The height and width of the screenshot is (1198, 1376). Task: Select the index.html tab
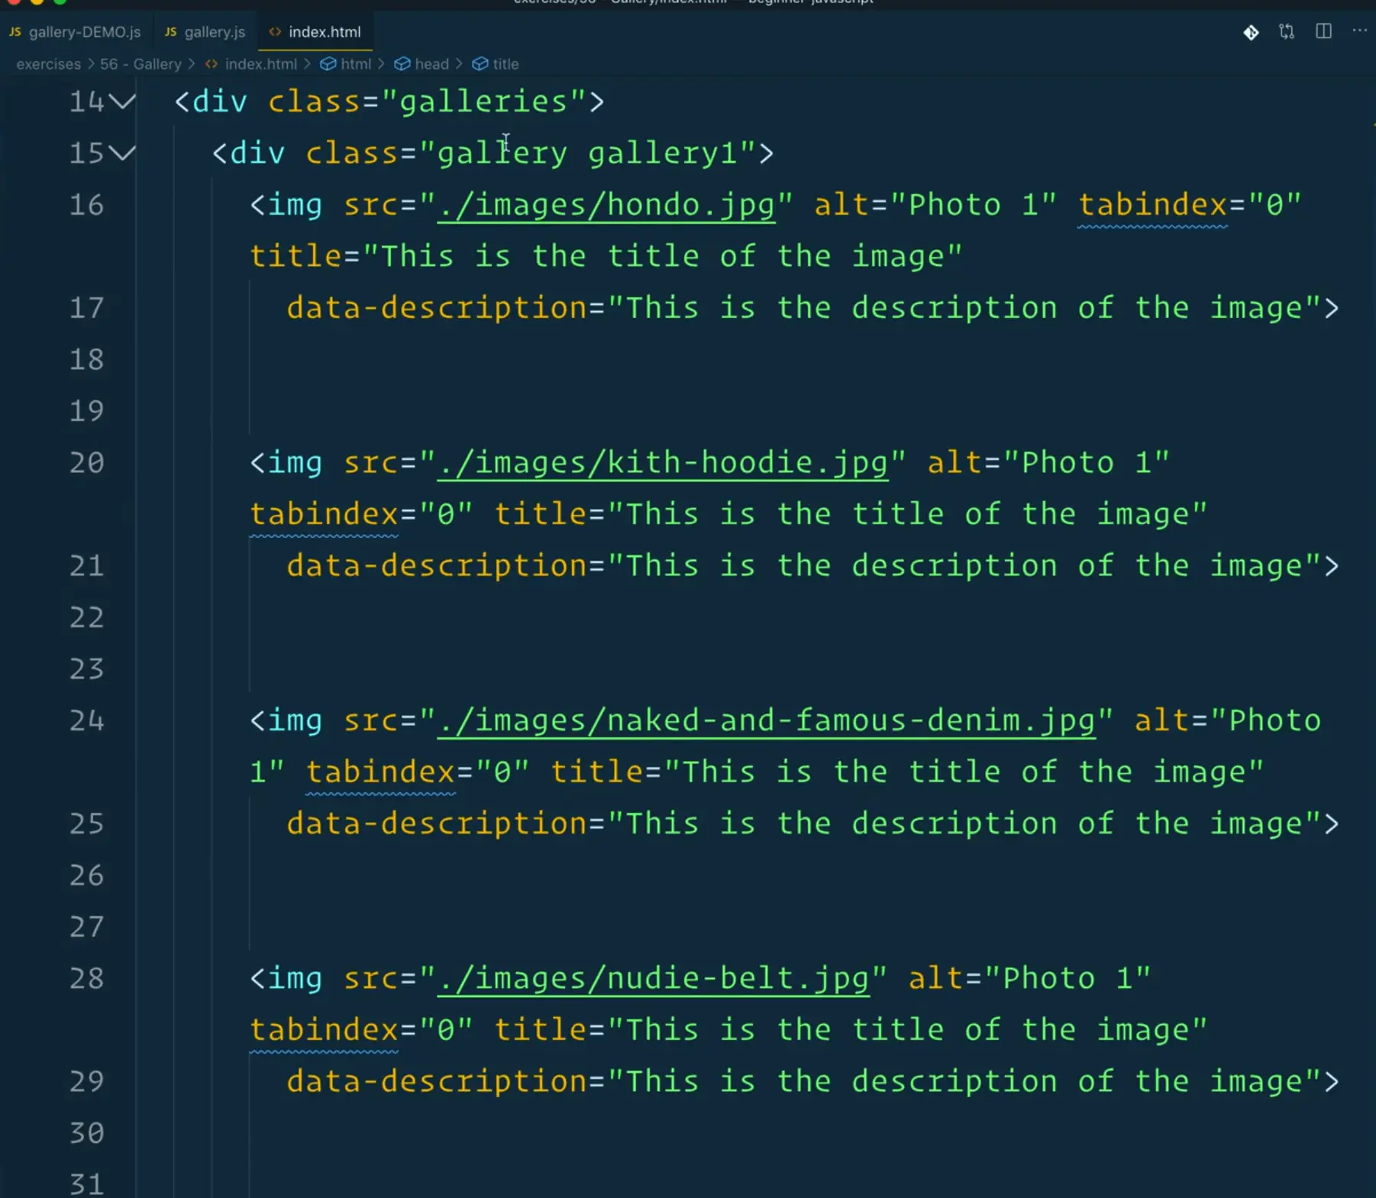[x=324, y=32]
